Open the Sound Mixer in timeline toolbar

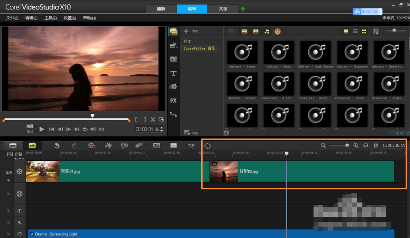coord(108,146)
